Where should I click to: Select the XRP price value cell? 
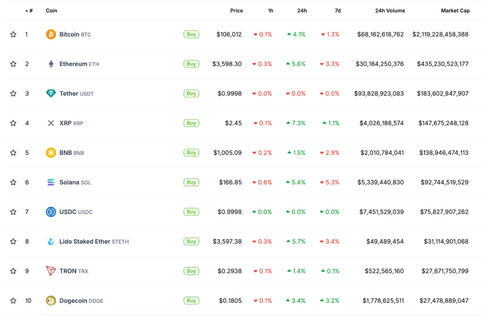click(233, 123)
